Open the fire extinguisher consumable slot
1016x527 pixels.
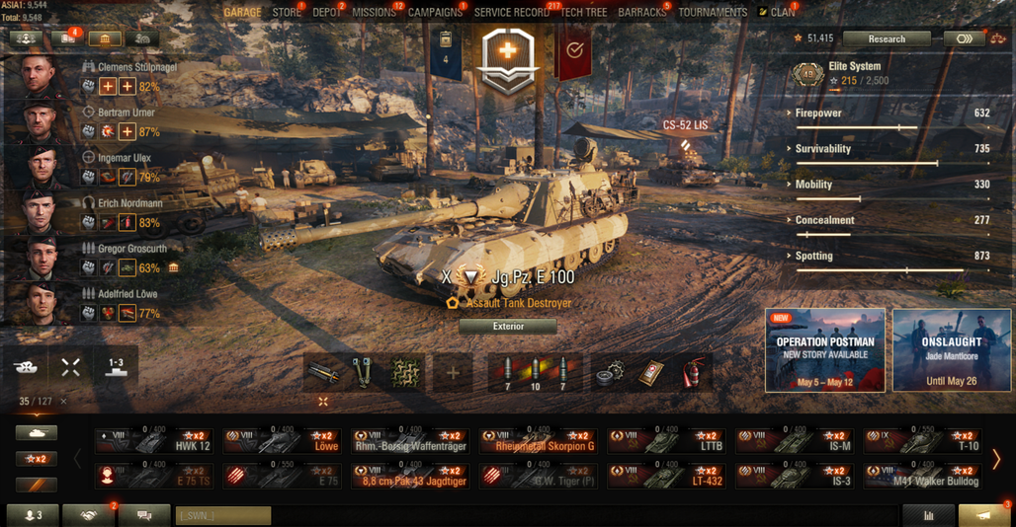693,372
